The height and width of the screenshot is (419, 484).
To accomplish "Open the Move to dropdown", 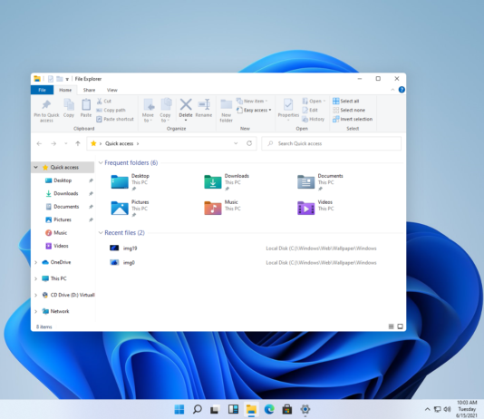I will tap(148, 118).
